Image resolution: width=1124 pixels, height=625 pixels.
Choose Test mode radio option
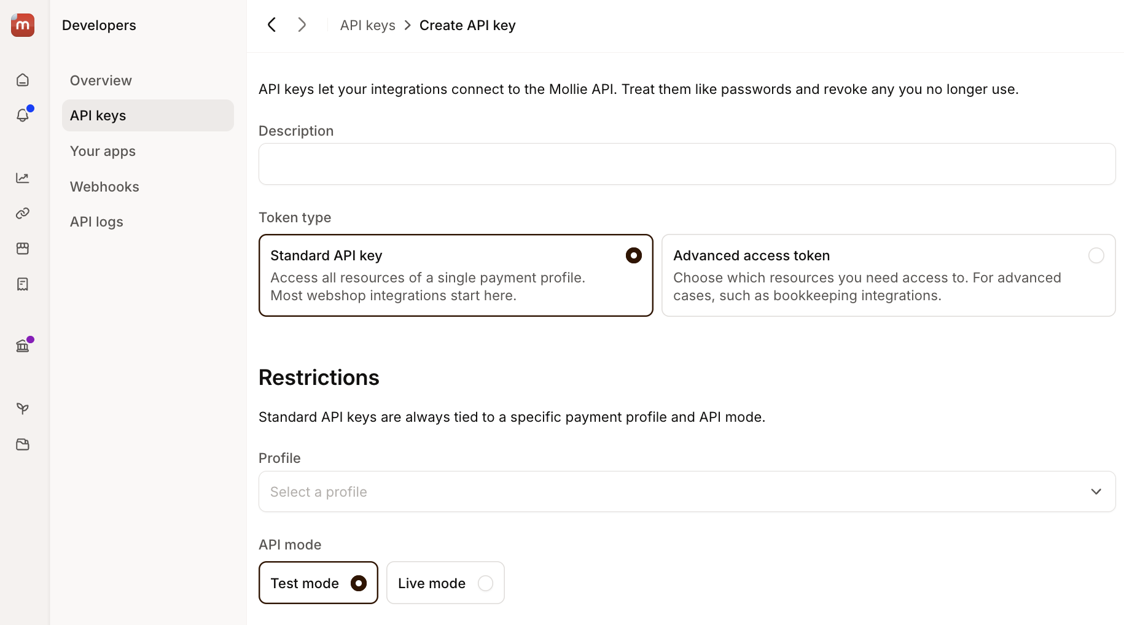[x=318, y=583]
